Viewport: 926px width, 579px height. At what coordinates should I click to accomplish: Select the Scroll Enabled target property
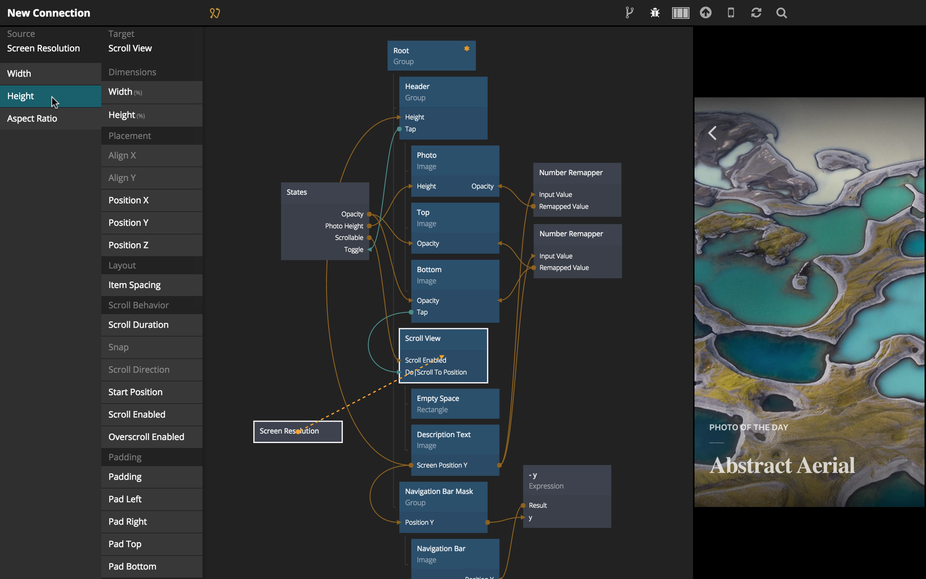[x=137, y=414]
